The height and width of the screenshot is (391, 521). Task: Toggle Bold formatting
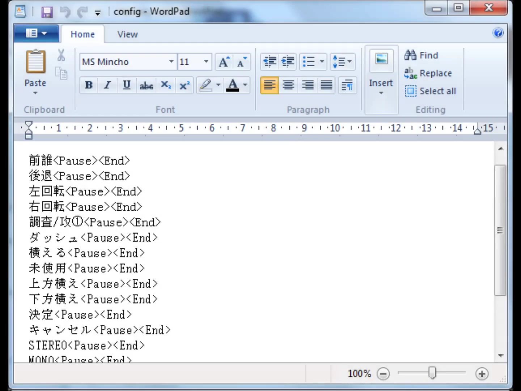pyautogui.click(x=89, y=85)
